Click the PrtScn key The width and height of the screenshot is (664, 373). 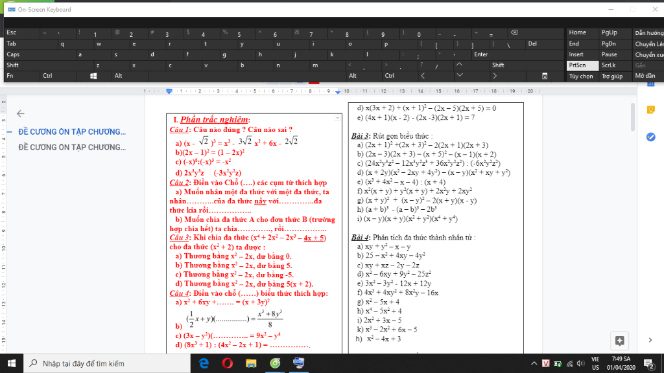583,65
